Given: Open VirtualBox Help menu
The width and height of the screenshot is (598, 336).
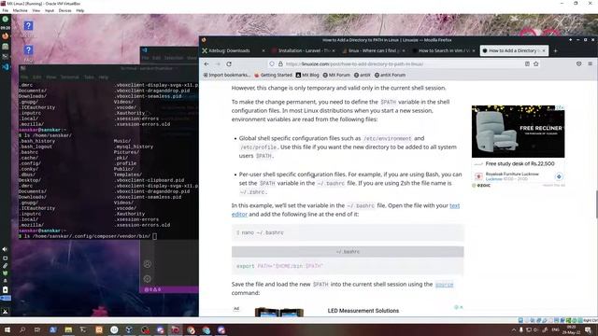Looking at the screenshot, I should pos(79,10).
